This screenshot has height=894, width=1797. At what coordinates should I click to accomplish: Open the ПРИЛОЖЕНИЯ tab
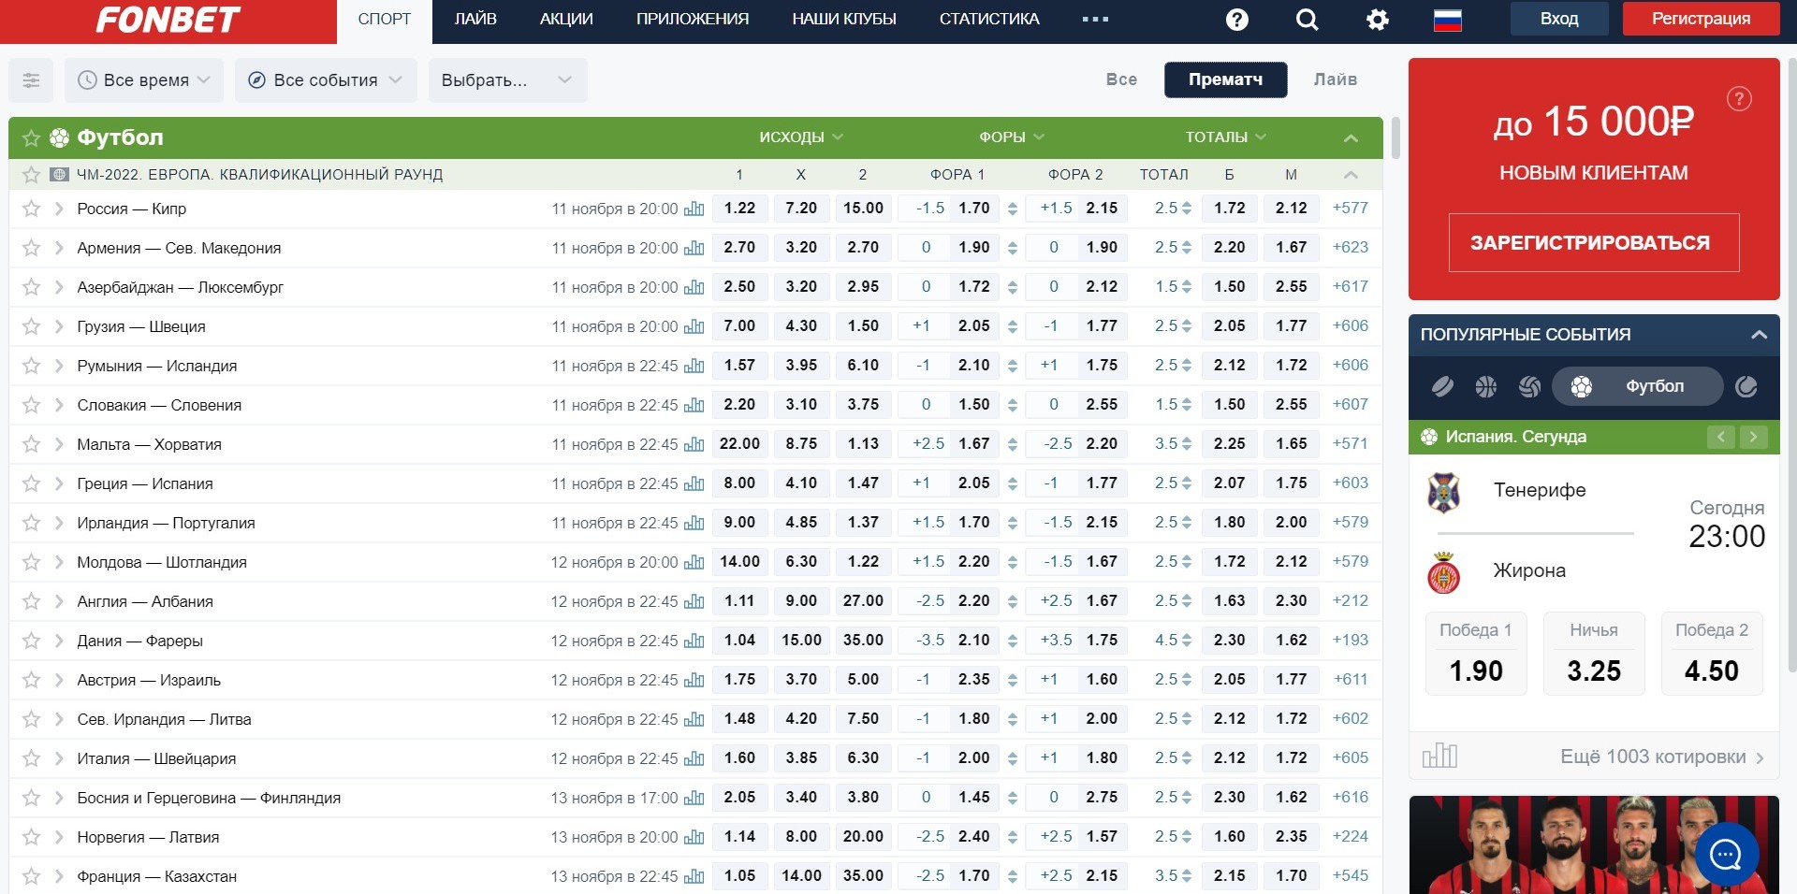pos(693,20)
